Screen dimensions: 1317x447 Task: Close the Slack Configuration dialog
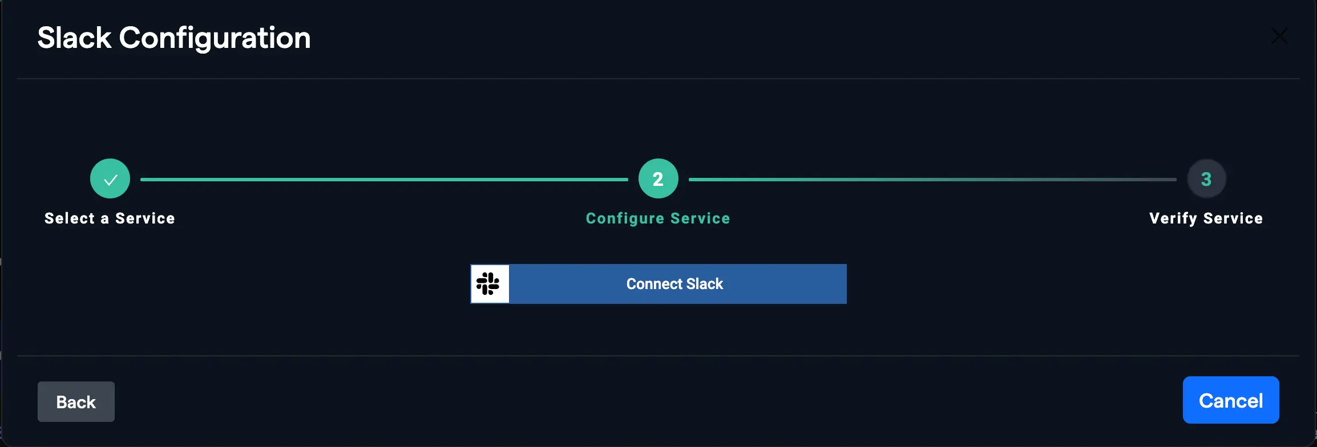pos(1279,36)
